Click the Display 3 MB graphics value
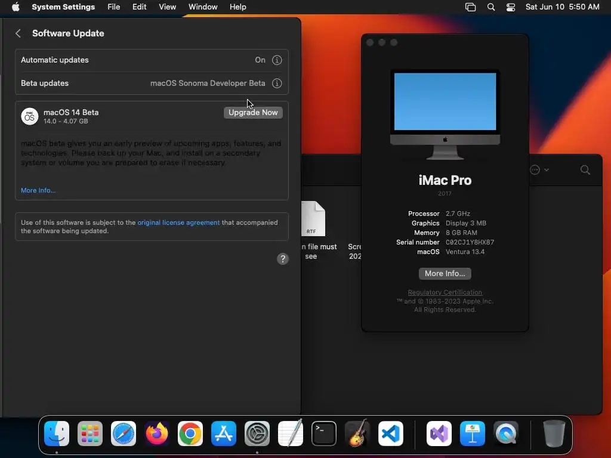 tap(465, 223)
